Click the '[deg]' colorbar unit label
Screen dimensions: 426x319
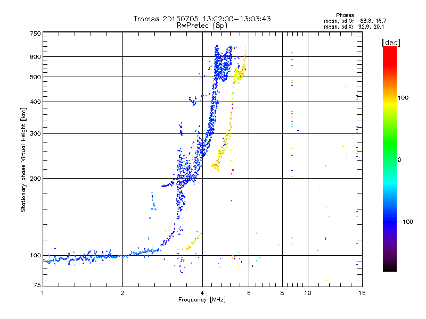tap(391, 43)
